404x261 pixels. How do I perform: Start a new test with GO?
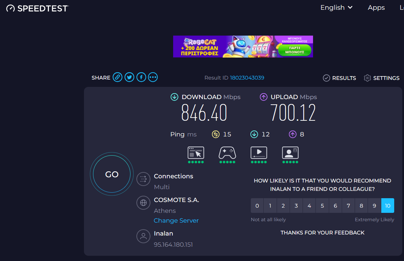pyautogui.click(x=112, y=174)
